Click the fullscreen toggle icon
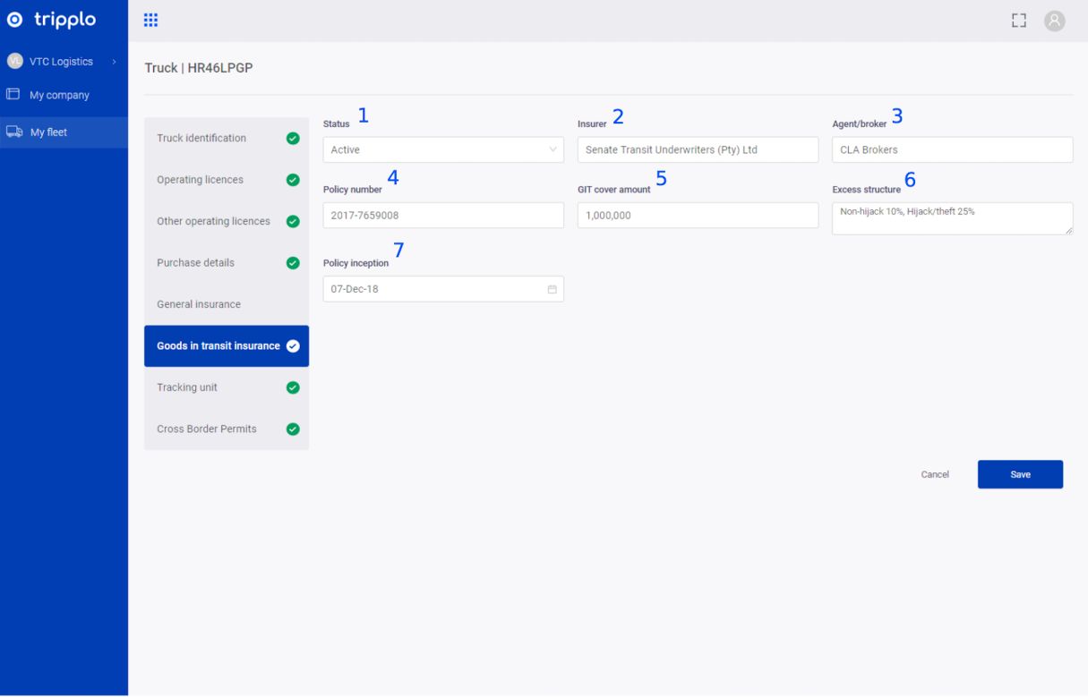The width and height of the screenshot is (1088, 697). coord(1018,21)
